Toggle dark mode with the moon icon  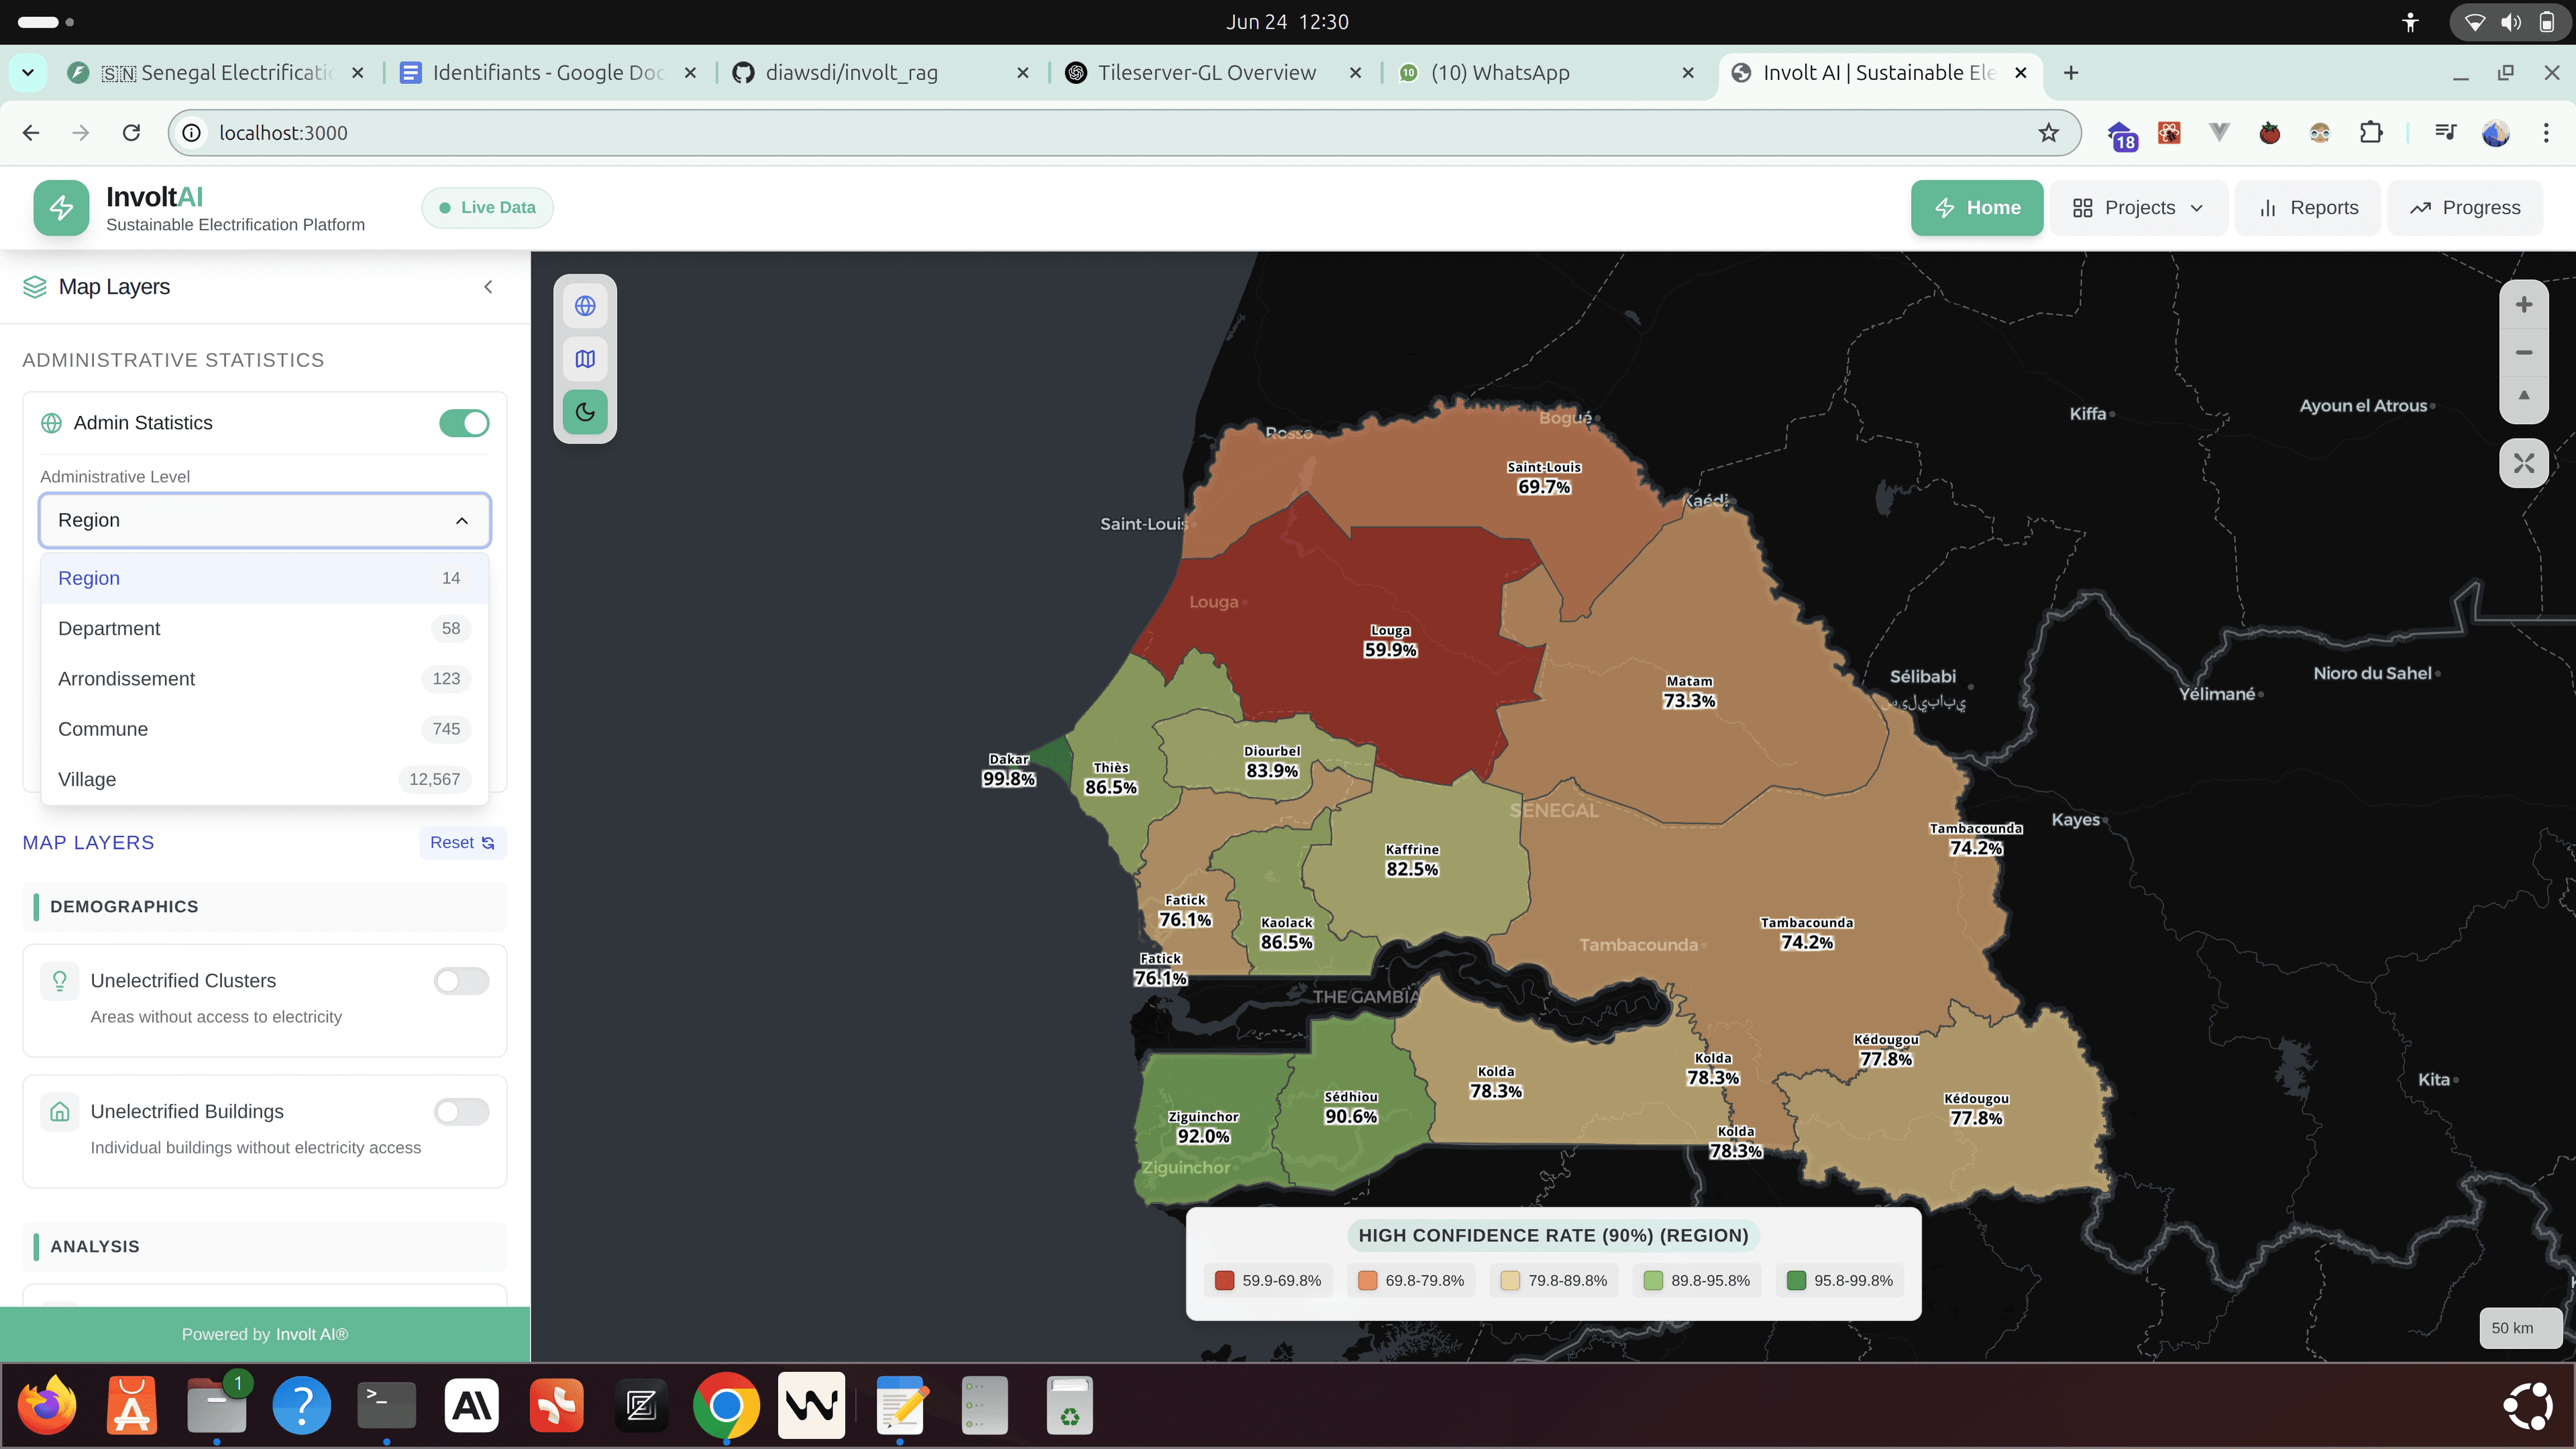click(585, 412)
